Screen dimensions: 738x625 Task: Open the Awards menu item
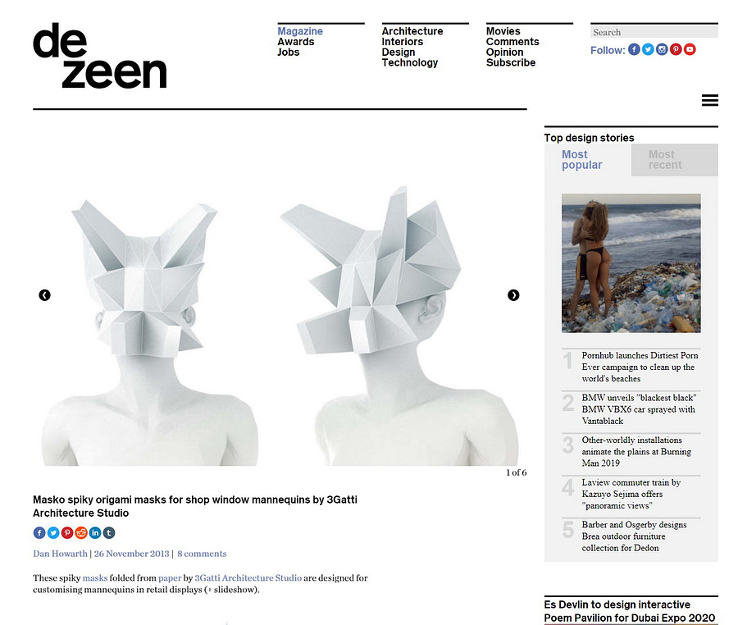(x=295, y=41)
